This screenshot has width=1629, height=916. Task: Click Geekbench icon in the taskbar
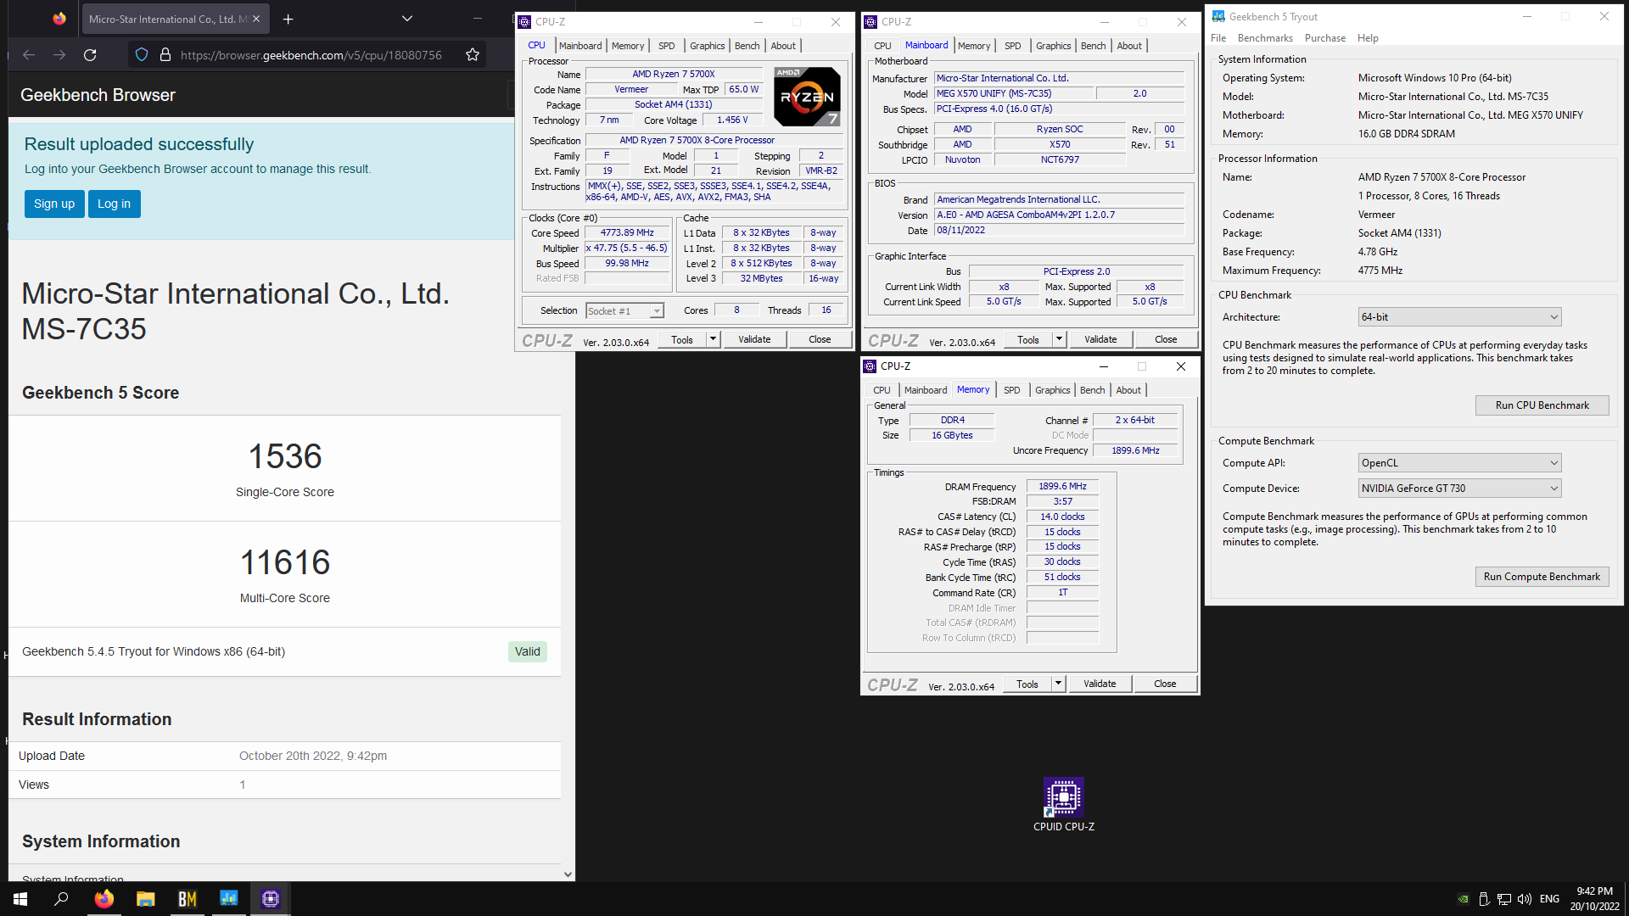click(x=229, y=899)
